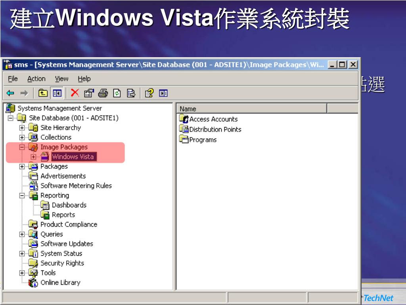Click the Back arrow toolbar icon

pos(10,93)
